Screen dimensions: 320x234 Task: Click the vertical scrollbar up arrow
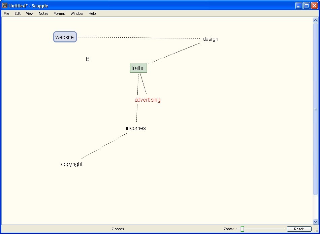click(315, 20)
